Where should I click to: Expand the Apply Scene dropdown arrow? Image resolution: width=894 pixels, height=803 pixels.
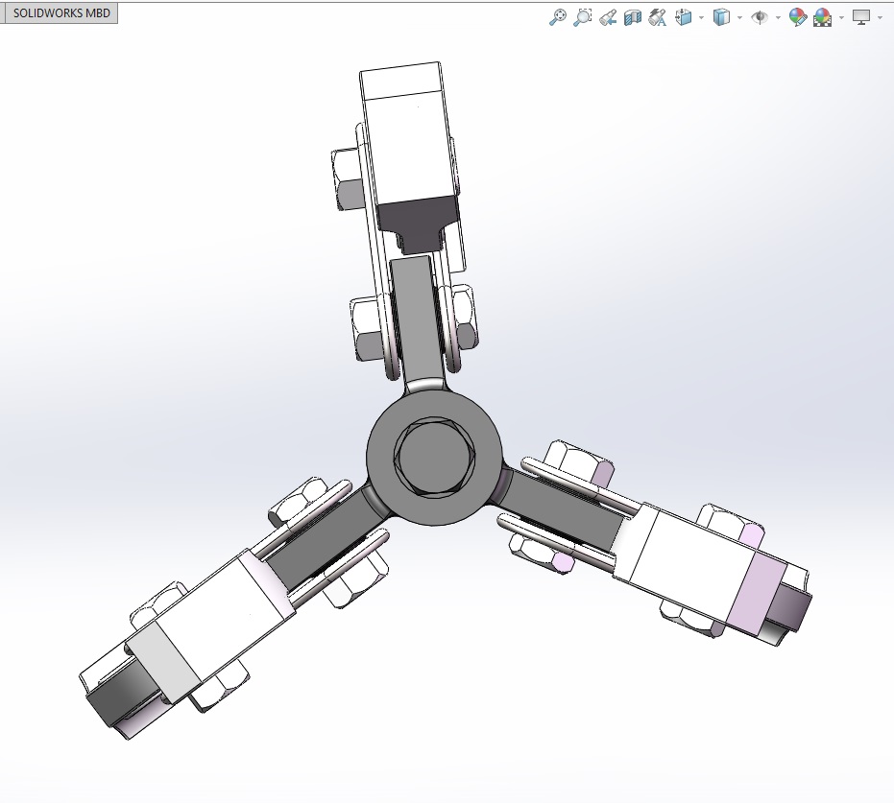tap(841, 17)
